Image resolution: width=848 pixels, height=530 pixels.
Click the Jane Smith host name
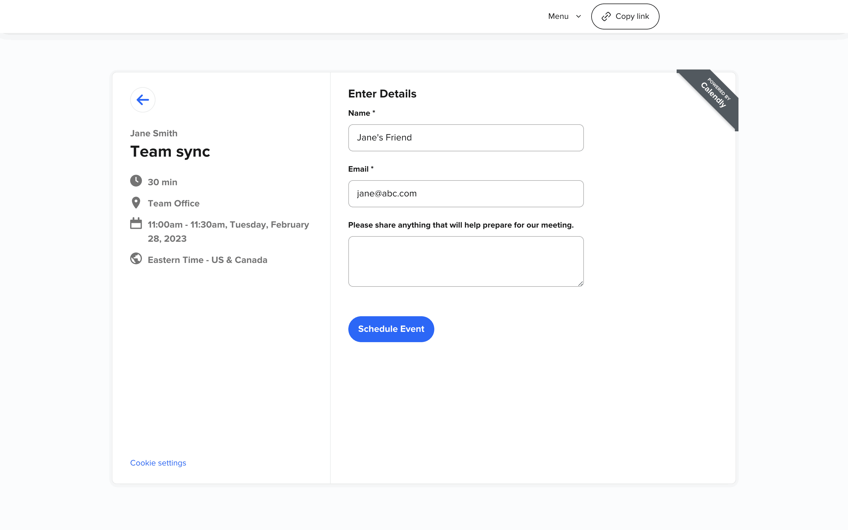(x=153, y=133)
